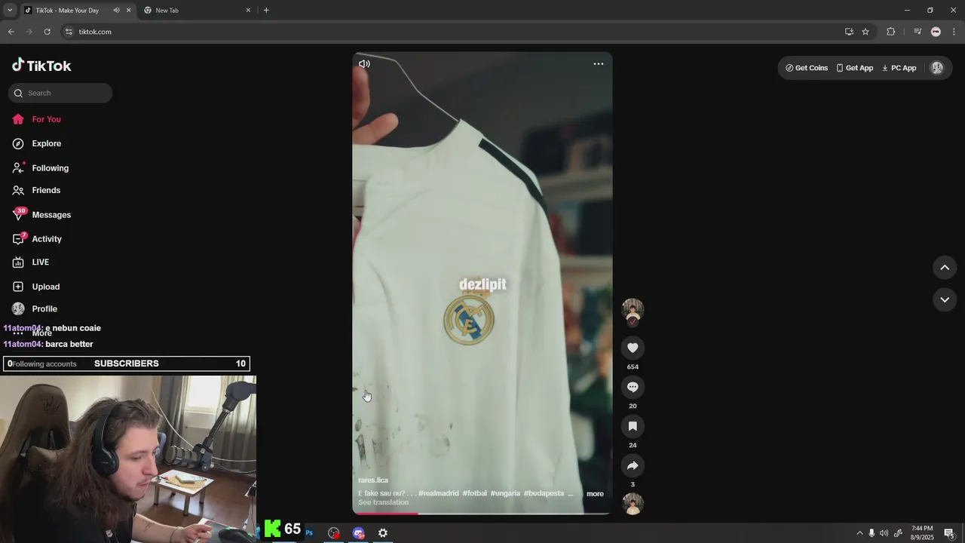Screen dimensions: 965x543
Task: Open the Settings gear on the taskbar
Action: click(x=383, y=533)
